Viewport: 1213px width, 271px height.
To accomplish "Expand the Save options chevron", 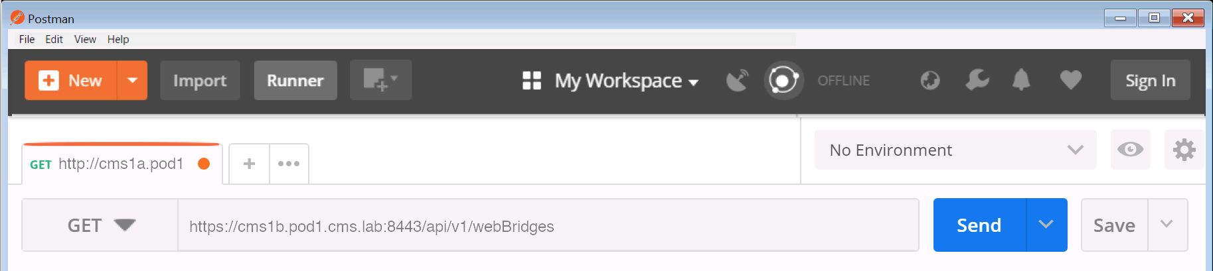I will (x=1167, y=225).
